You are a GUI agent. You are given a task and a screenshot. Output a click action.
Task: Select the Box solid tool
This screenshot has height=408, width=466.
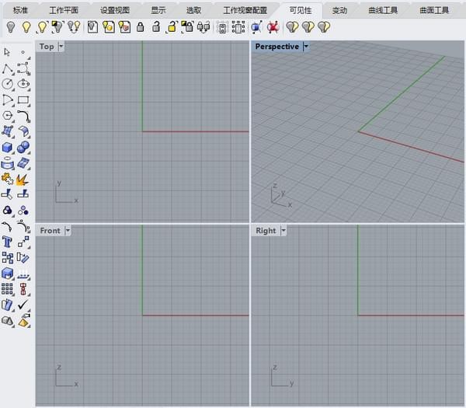pos(8,147)
